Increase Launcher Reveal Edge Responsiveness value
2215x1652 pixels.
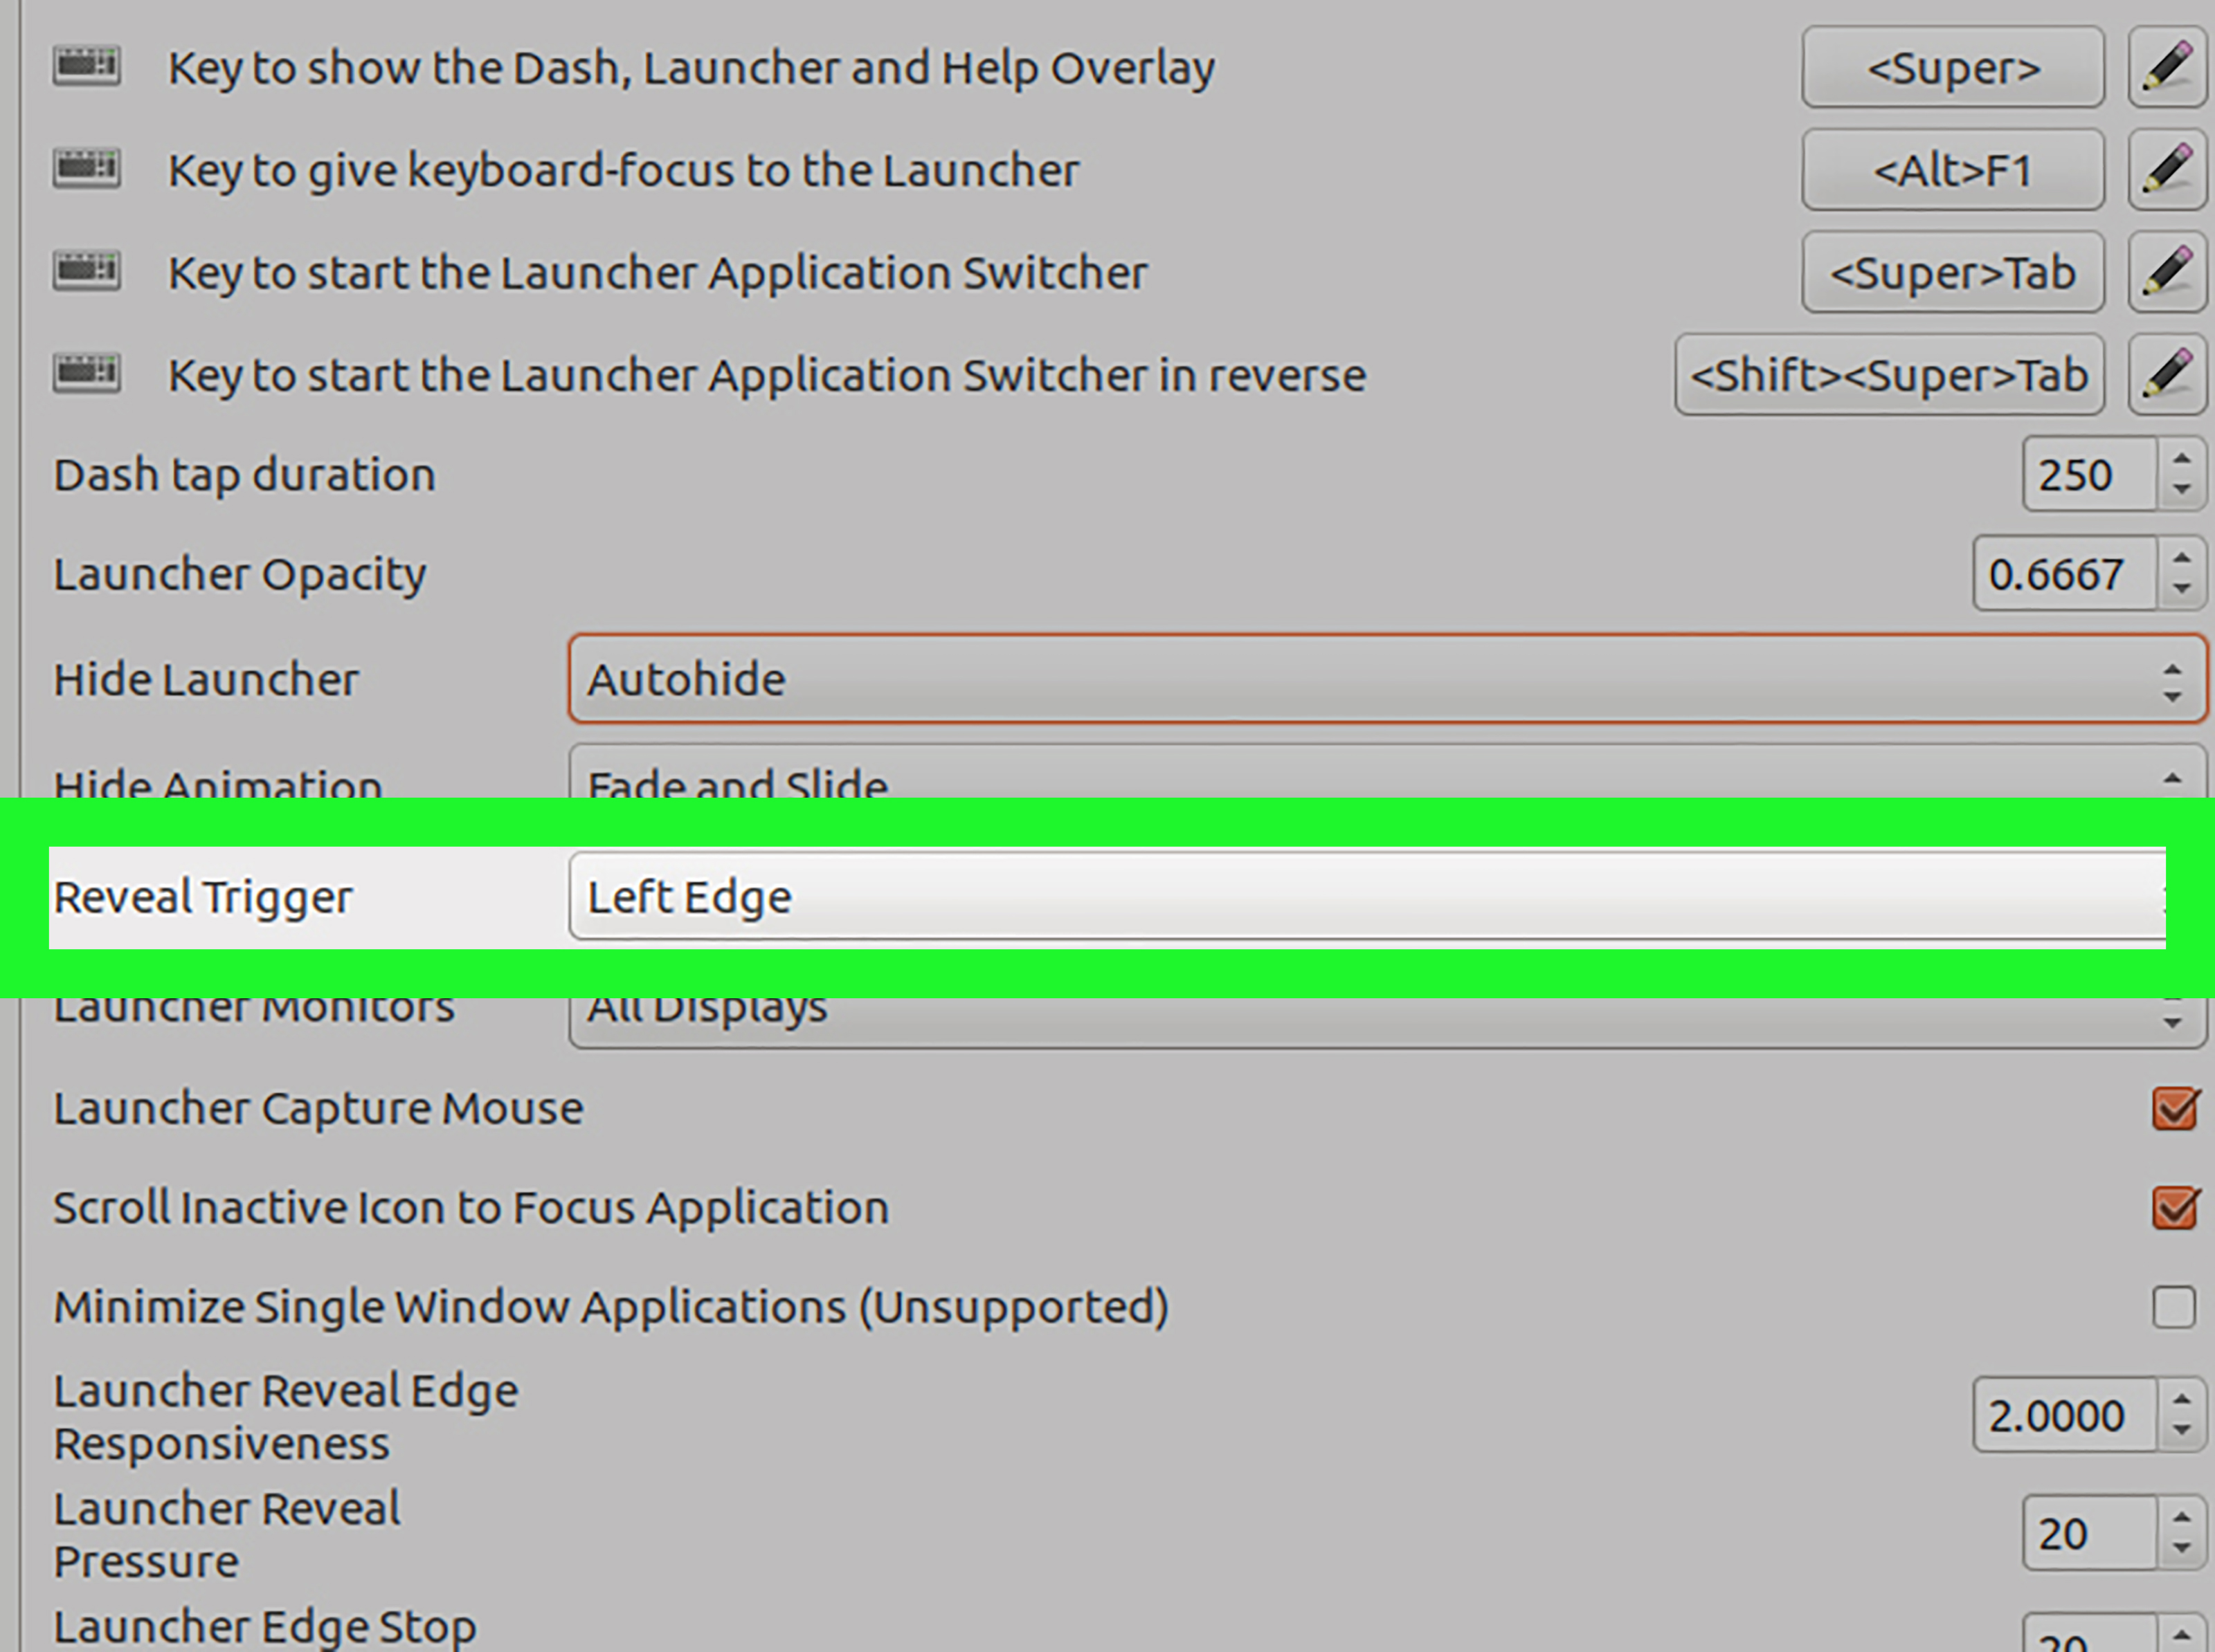coord(2182,1399)
